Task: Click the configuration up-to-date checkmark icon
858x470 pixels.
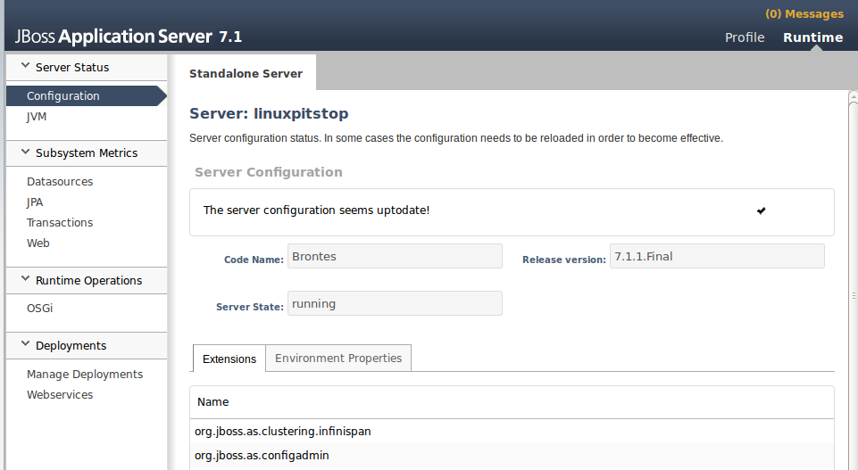Action: pos(762,210)
